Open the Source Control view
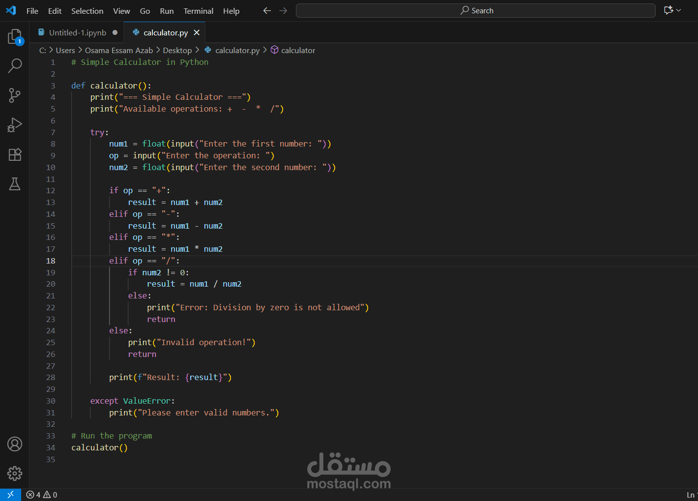The width and height of the screenshot is (698, 501). click(x=15, y=95)
